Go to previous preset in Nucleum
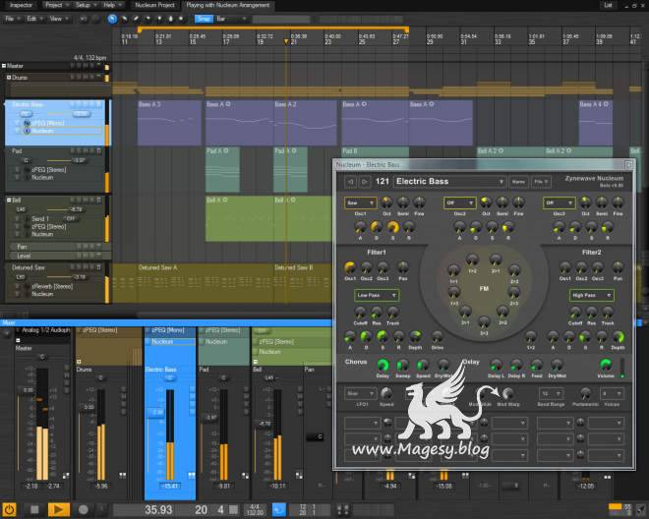The width and height of the screenshot is (649, 519). click(x=351, y=182)
